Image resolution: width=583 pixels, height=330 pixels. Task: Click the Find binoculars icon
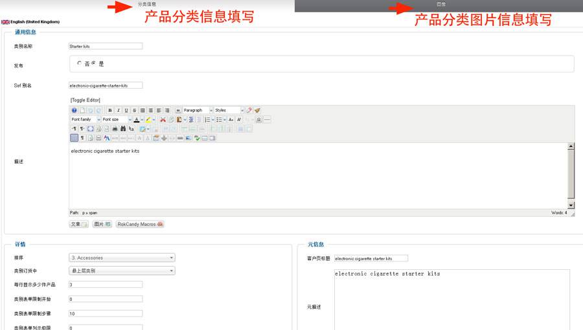click(123, 129)
